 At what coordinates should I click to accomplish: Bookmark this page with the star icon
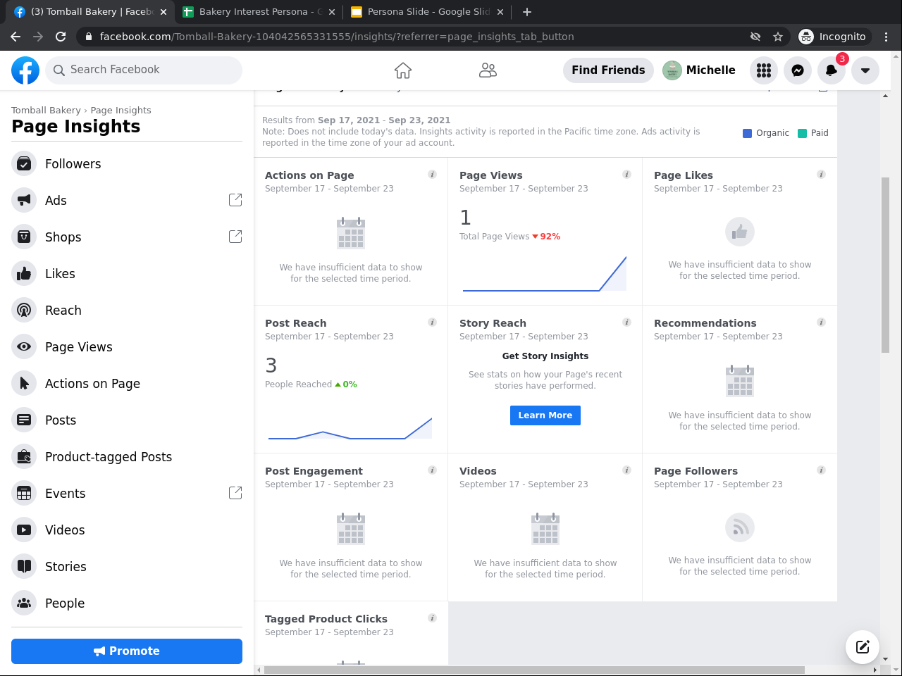(778, 37)
